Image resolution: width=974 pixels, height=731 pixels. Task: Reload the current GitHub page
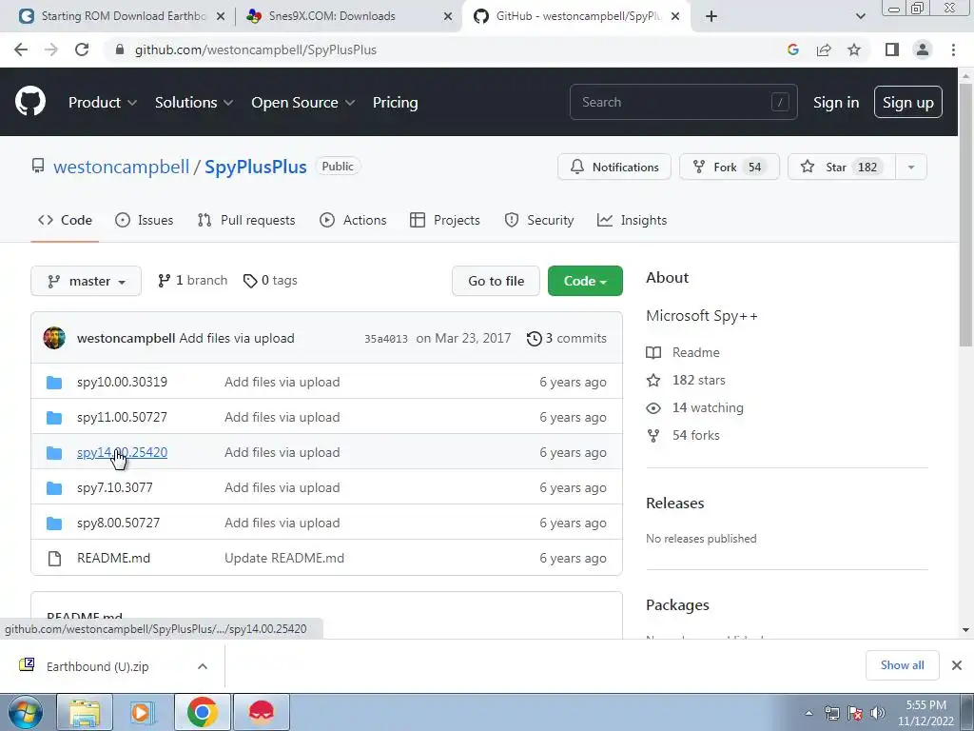[82, 49]
